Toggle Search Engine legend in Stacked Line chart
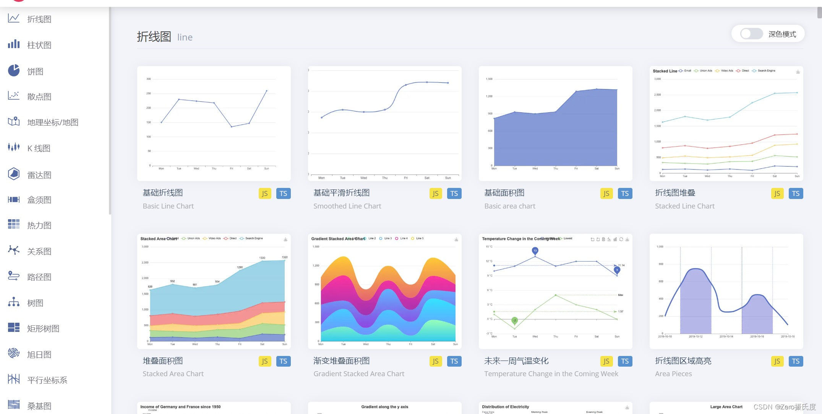Viewport: 822px width, 414px height. pos(764,71)
